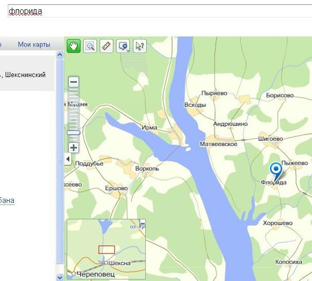312x281 pixels.
Task: Click the red viewport rectangle in mini-map
Action: pyautogui.click(x=106, y=249)
